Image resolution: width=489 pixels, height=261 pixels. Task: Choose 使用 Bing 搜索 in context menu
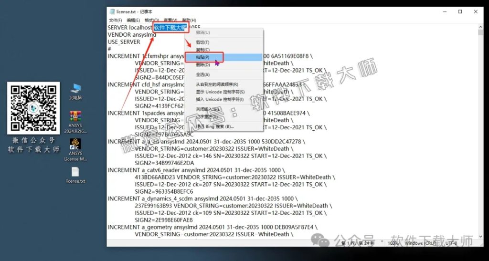click(224, 126)
